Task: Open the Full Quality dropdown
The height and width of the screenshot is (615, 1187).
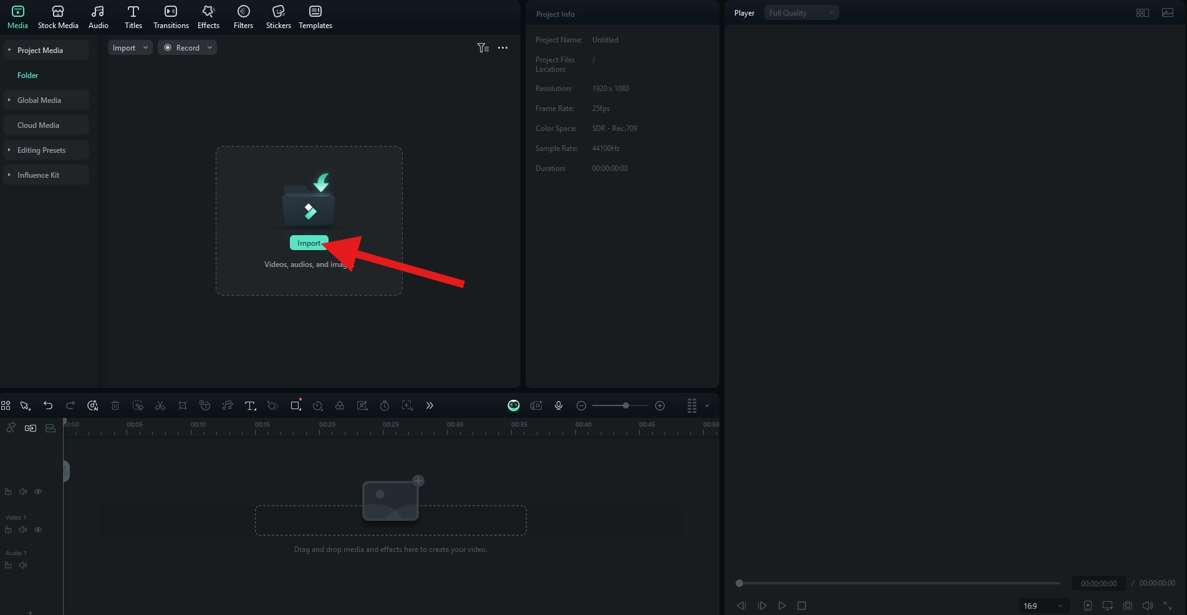Action: coord(801,12)
